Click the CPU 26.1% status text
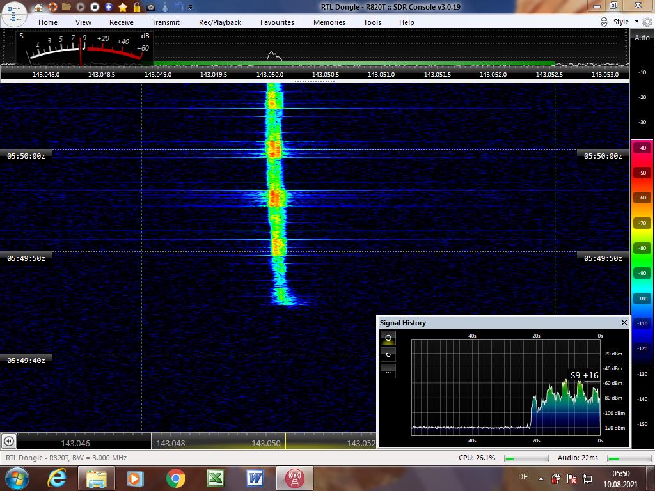Viewport: 655px width, 491px height. pos(477,458)
